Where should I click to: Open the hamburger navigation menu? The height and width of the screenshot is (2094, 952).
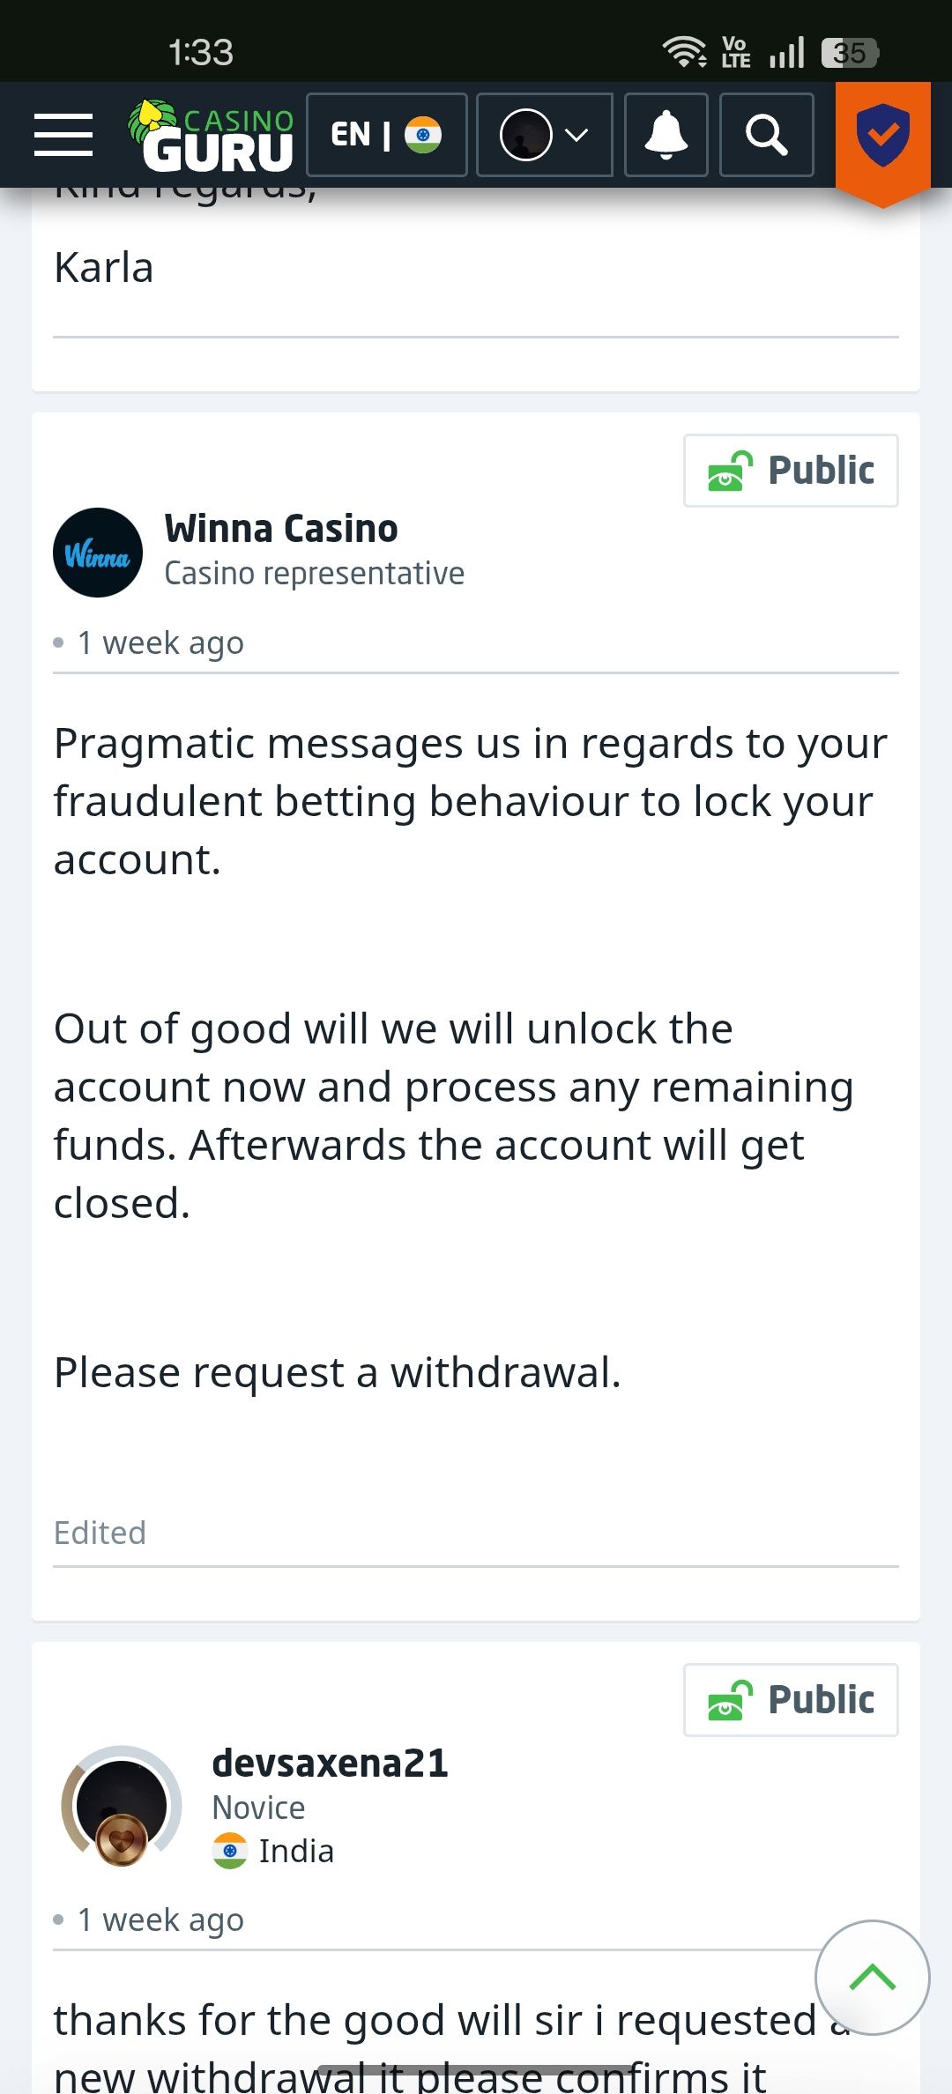click(x=63, y=135)
